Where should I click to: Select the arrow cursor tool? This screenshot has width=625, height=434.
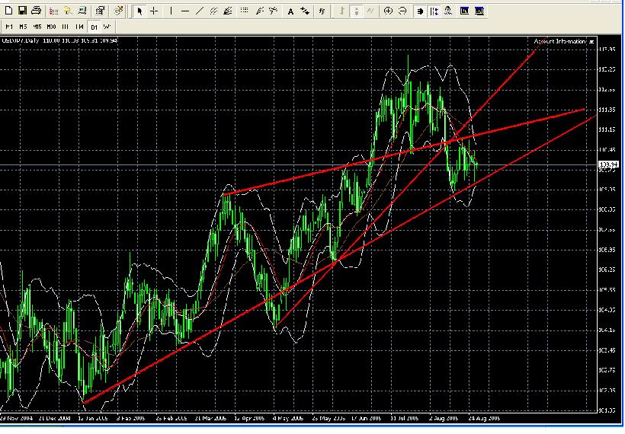(139, 11)
